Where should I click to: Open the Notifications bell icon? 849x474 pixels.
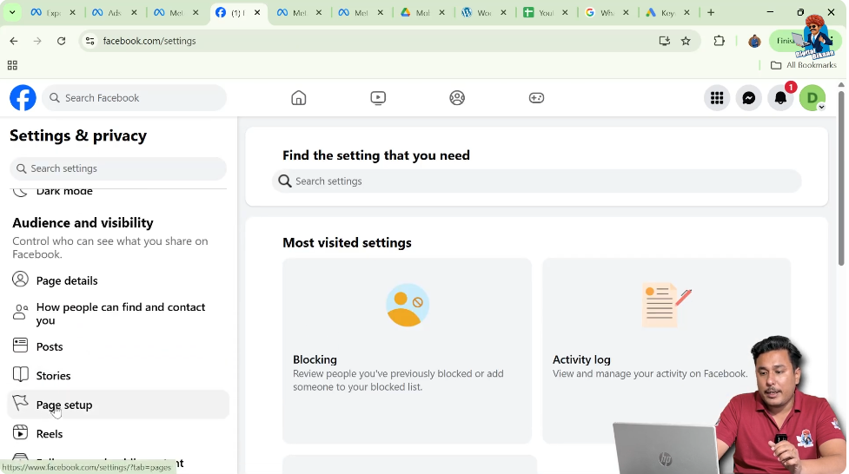780,98
